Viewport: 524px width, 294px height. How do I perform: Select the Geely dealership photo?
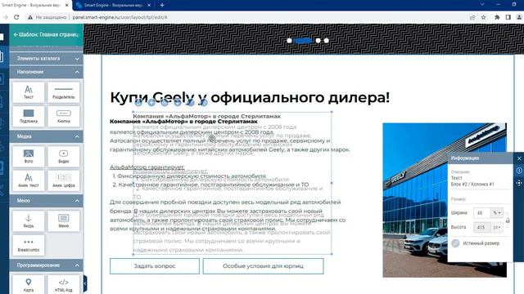tap(445, 200)
